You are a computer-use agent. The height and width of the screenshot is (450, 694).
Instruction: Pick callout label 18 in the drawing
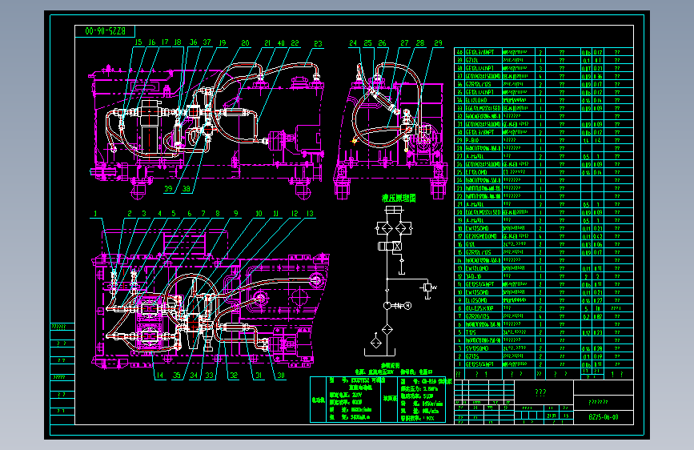[x=178, y=42]
